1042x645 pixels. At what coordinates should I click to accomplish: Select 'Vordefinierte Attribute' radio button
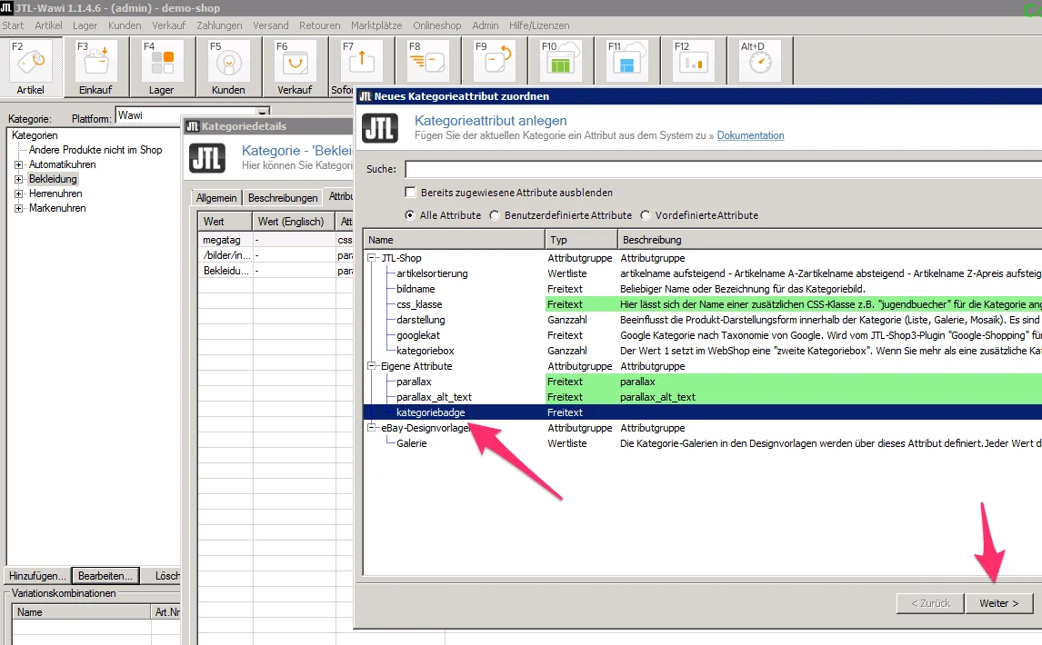646,215
